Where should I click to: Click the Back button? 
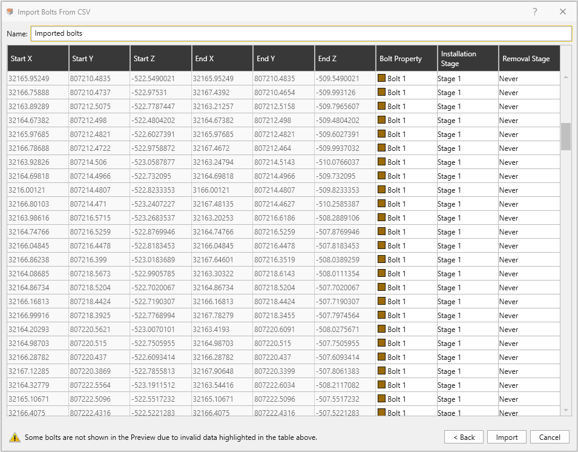pos(464,437)
